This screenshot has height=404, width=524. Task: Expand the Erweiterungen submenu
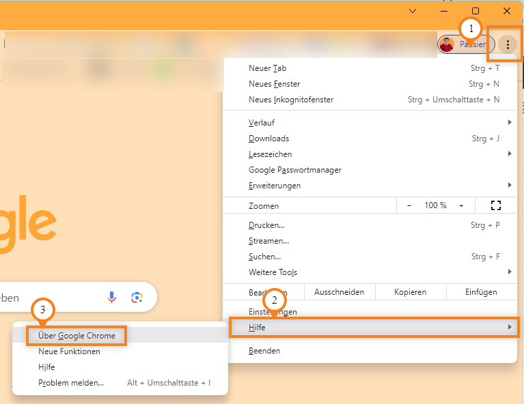(370, 186)
